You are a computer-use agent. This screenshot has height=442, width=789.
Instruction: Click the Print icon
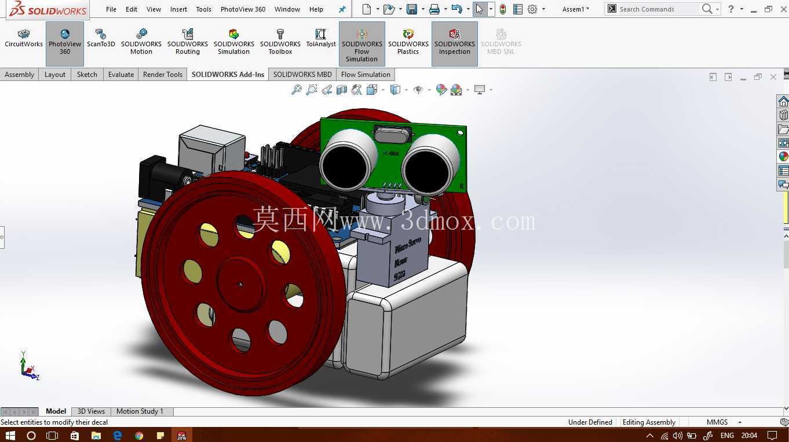point(434,9)
